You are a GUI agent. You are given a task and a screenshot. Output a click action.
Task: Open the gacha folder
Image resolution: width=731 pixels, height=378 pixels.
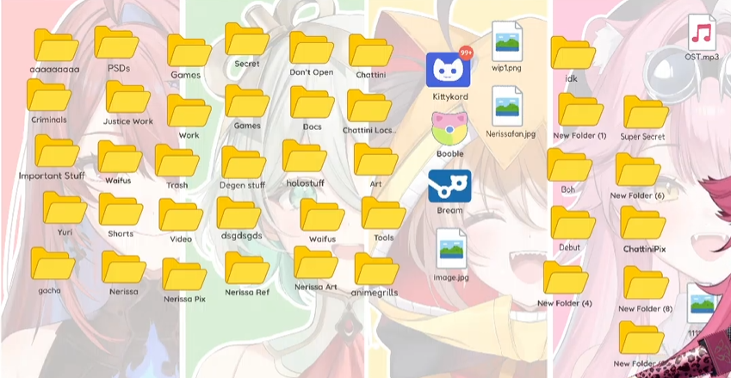(53, 263)
